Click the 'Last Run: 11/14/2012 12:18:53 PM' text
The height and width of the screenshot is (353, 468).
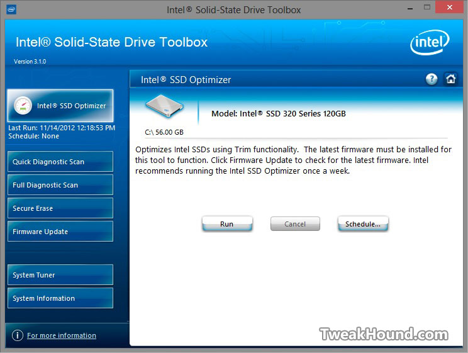(x=62, y=128)
